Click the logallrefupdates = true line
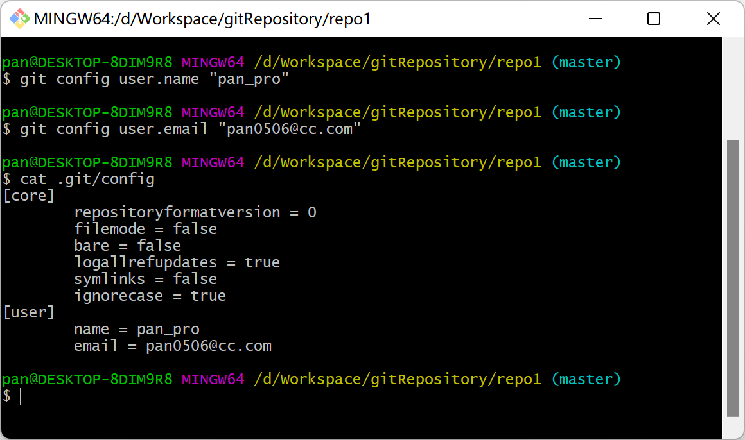Screen dimensions: 745x440 click(177, 262)
